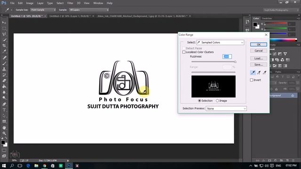Click the Save... button
The image size is (301, 169).
(x=259, y=65)
